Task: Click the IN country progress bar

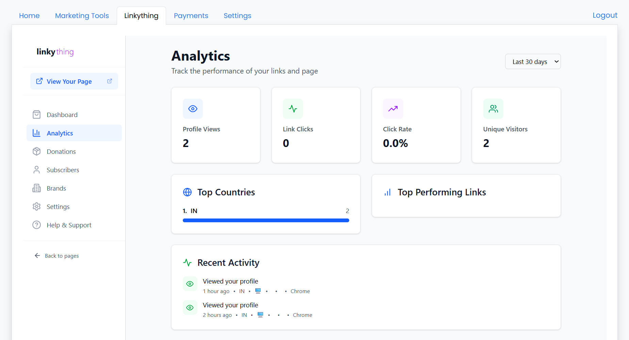Action: 266,221
